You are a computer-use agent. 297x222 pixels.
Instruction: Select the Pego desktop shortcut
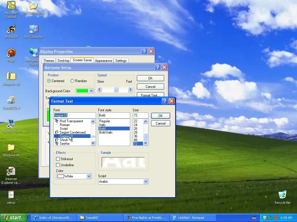(x=11, y=55)
